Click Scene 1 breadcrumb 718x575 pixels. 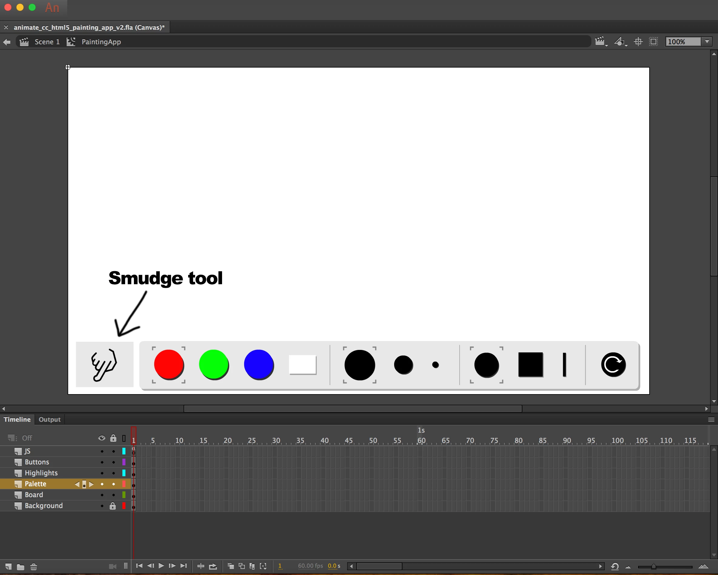(x=47, y=42)
